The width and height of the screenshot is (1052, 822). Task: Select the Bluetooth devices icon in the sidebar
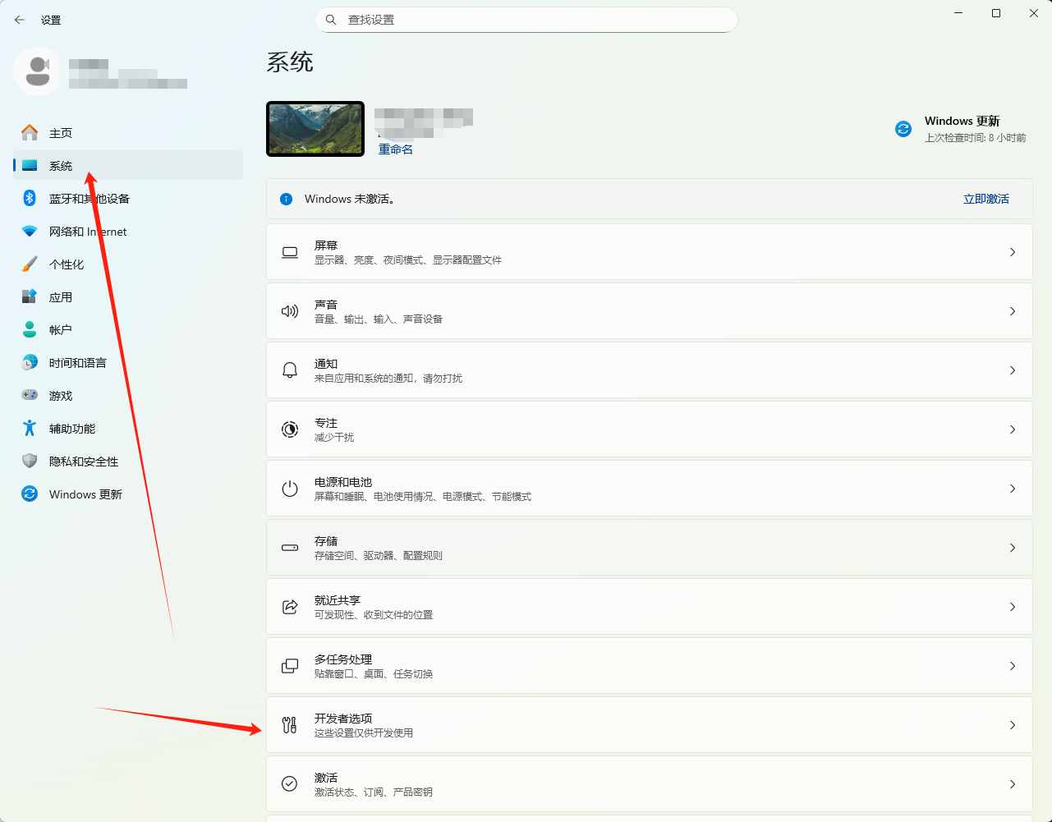(27, 198)
